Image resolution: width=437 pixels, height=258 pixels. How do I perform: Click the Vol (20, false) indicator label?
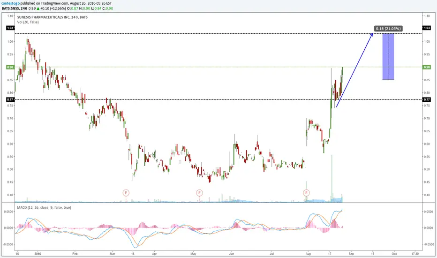coord(28,22)
